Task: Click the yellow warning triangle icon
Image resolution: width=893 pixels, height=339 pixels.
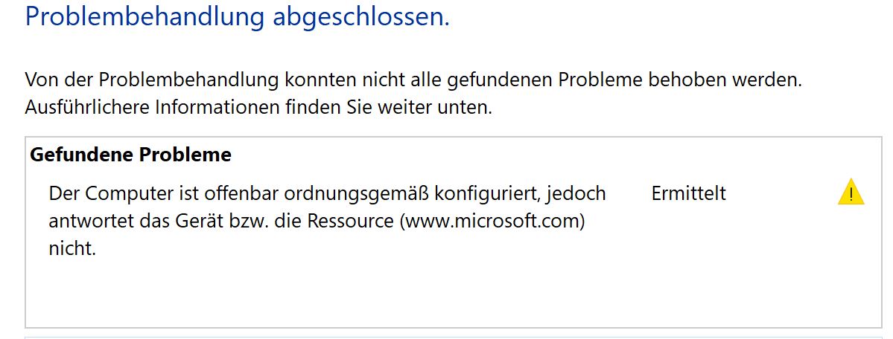Action: click(x=851, y=193)
